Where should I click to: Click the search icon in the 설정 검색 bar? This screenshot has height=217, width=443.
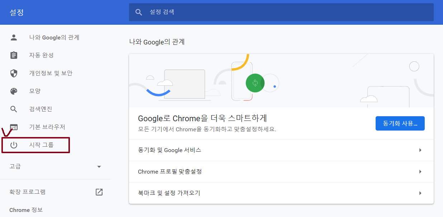pos(139,12)
